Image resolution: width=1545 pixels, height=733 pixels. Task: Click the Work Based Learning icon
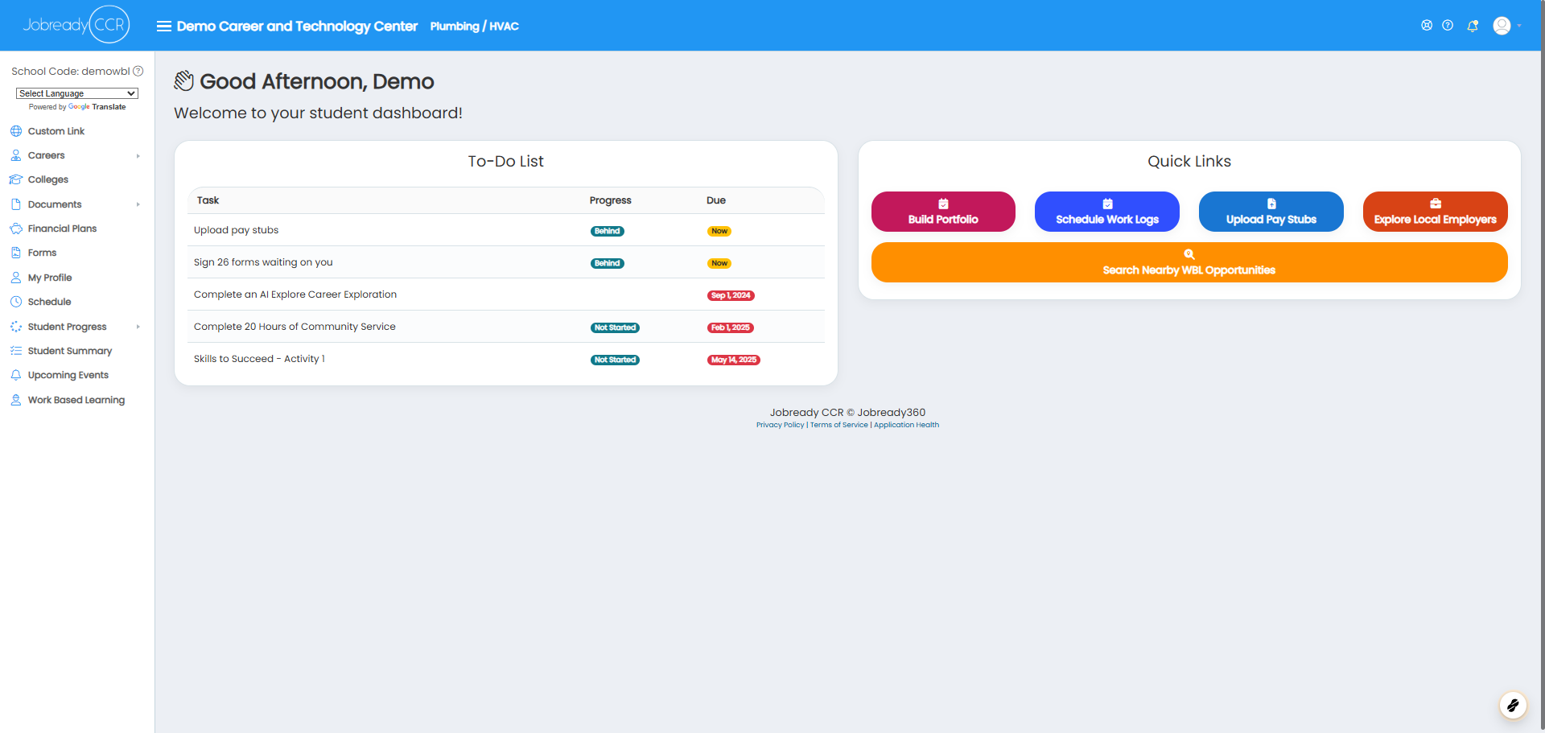point(16,400)
